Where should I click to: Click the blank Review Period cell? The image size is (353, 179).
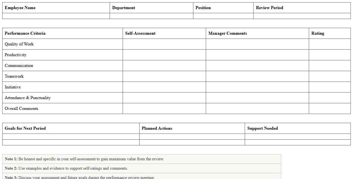click(x=302, y=16)
